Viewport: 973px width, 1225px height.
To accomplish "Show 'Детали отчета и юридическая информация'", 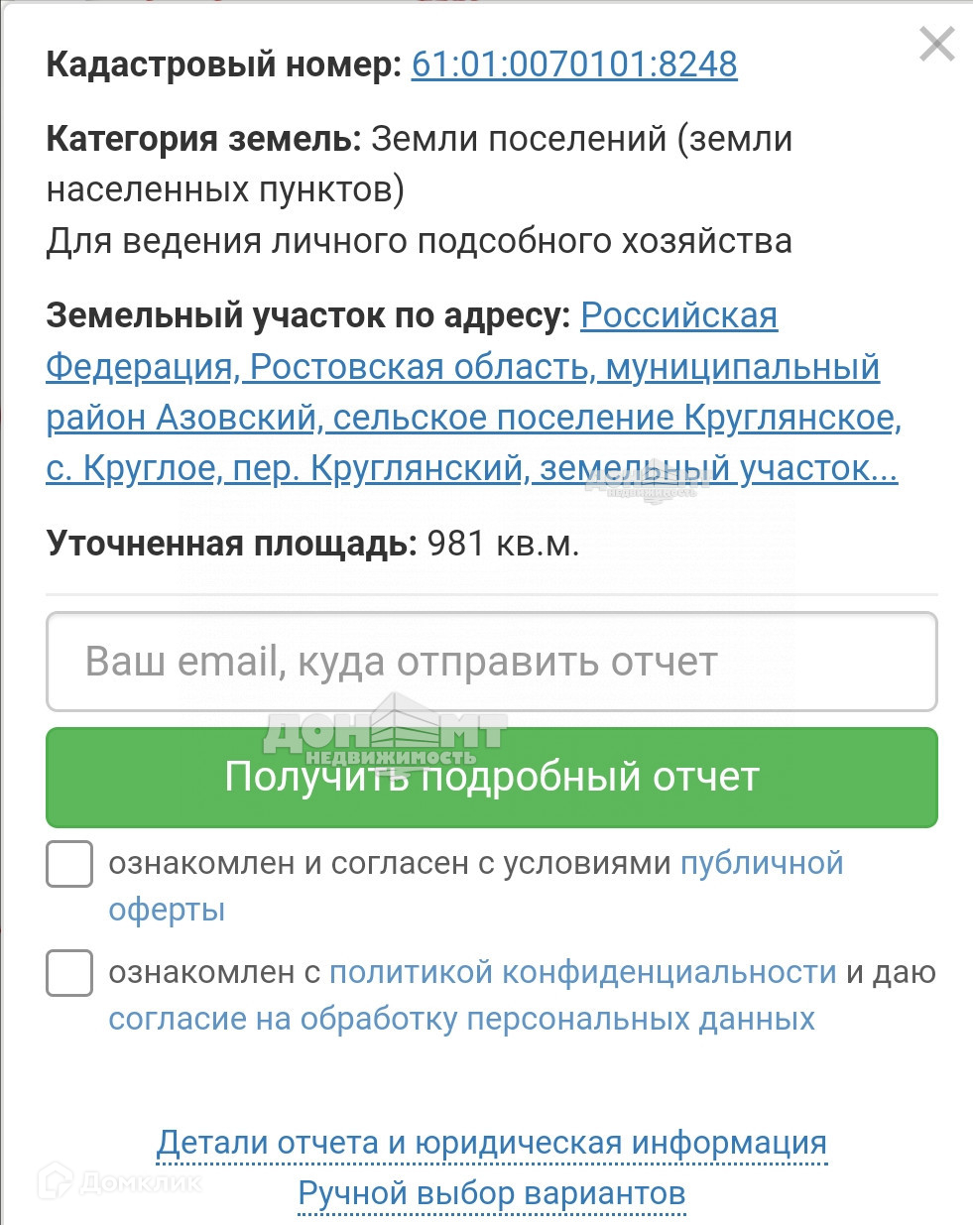I will [x=491, y=1143].
